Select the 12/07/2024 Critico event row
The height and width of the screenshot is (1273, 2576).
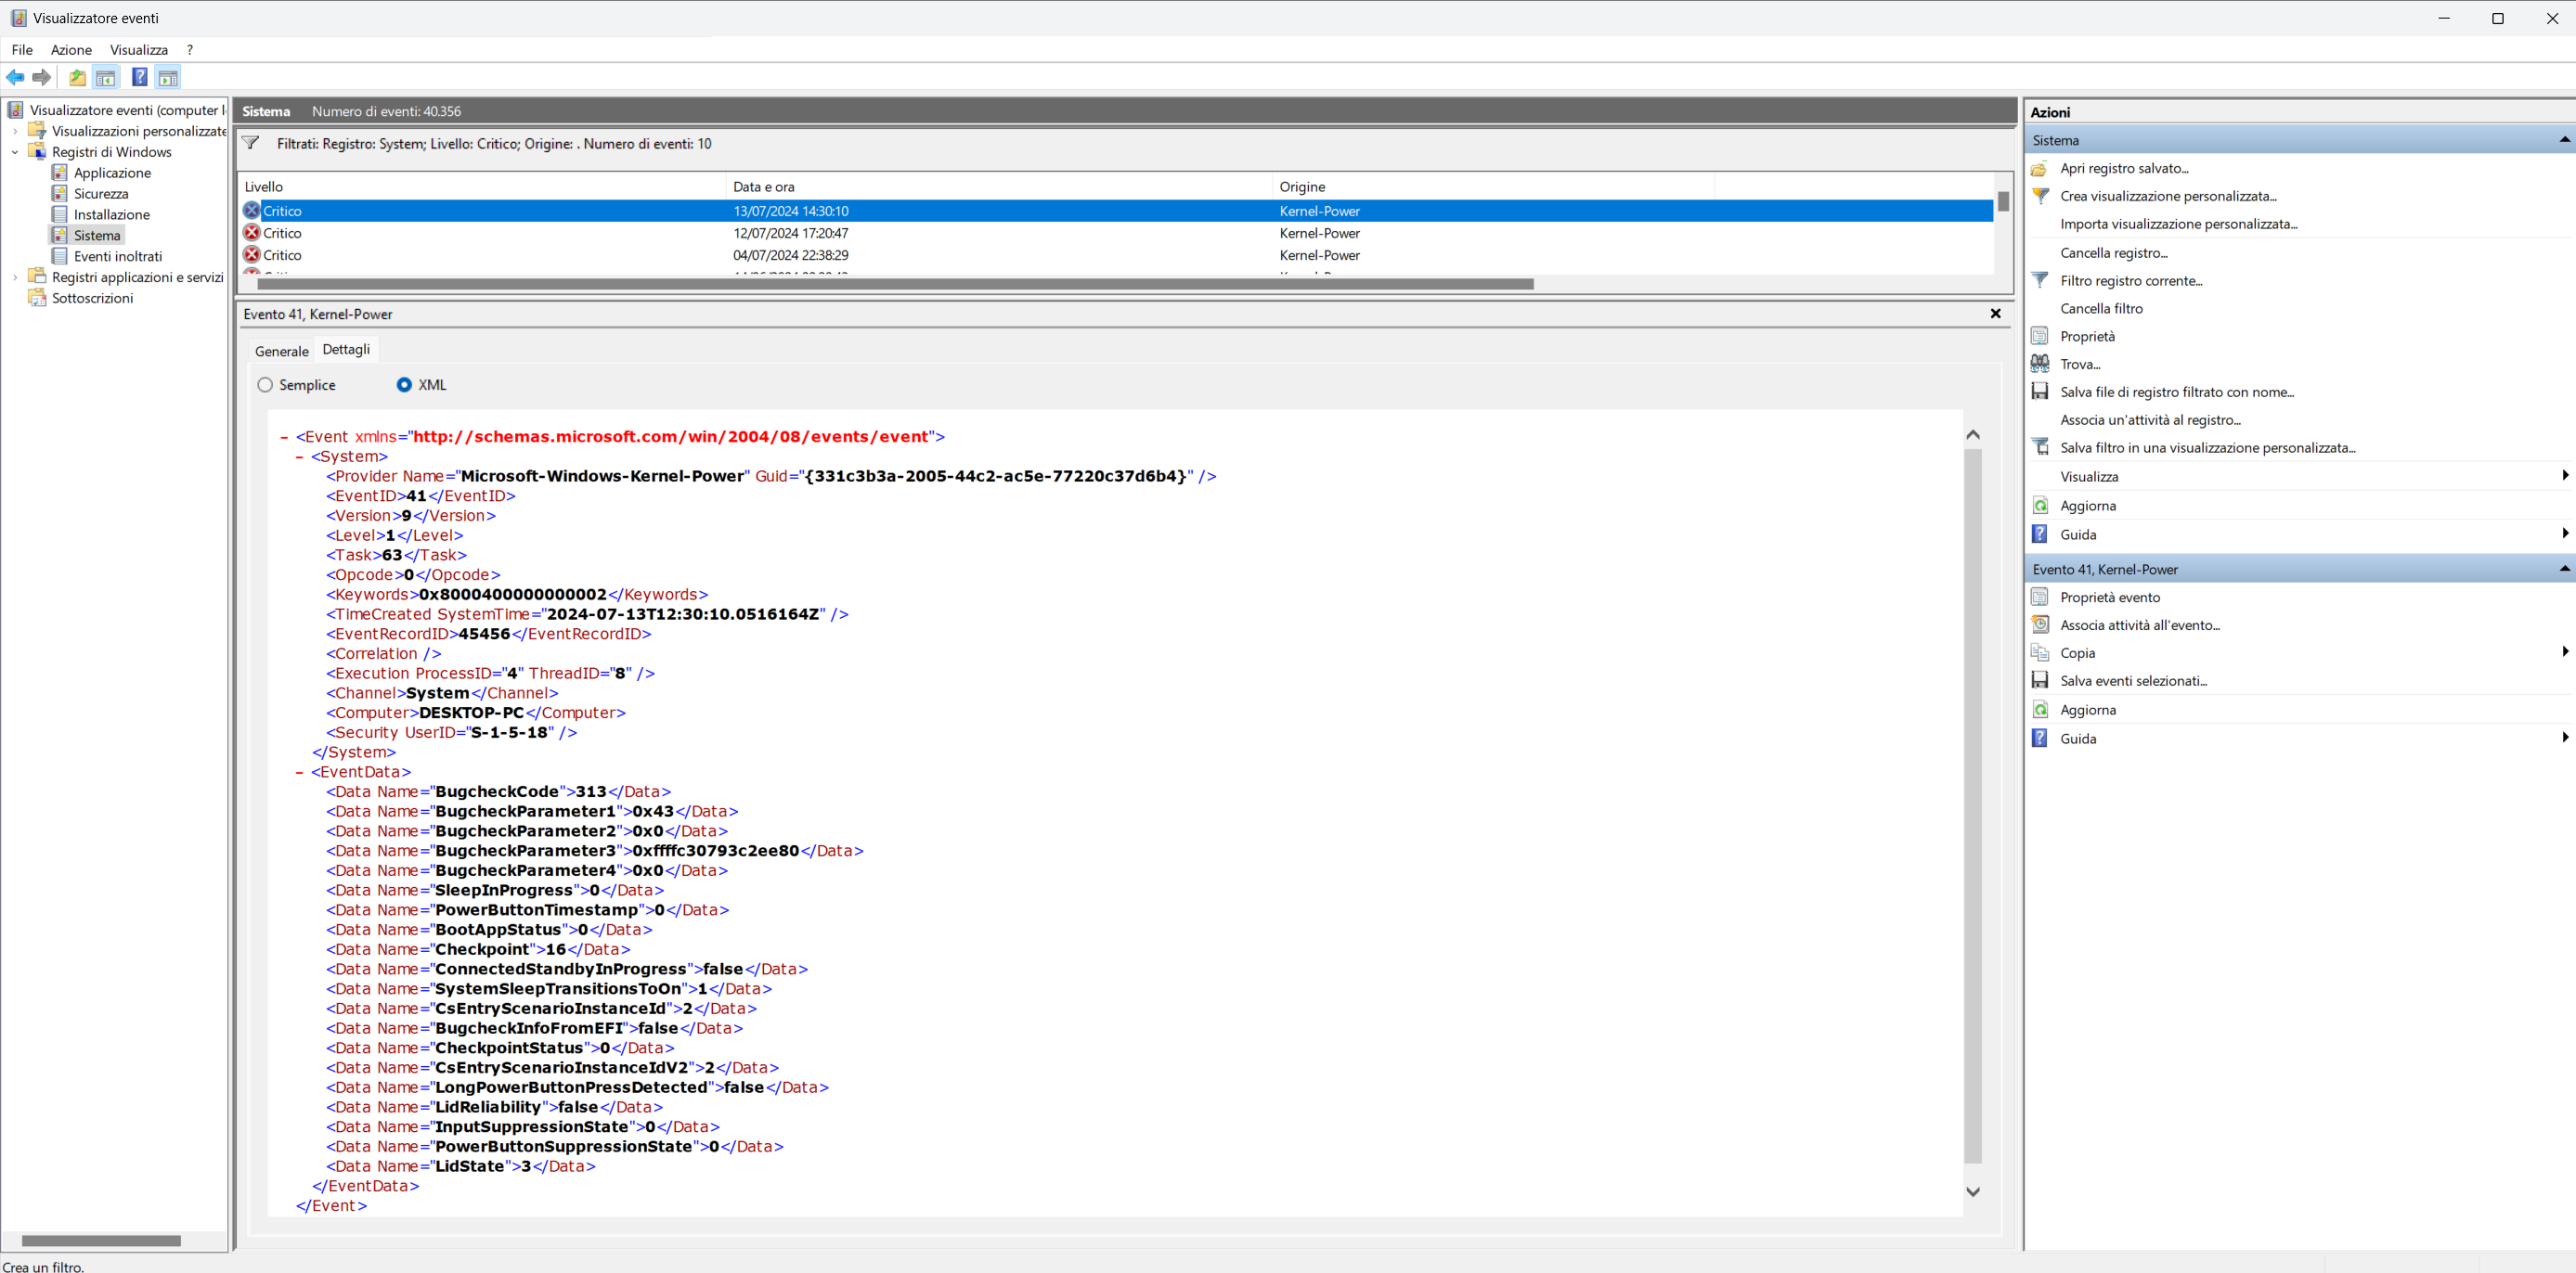pos(790,233)
